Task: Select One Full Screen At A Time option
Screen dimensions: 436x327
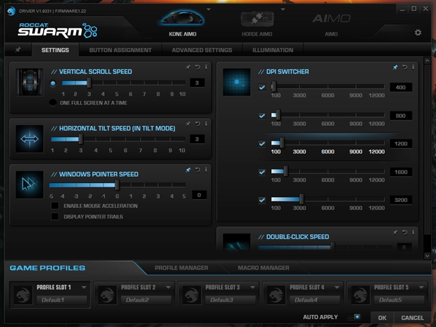Action: click(53, 102)
